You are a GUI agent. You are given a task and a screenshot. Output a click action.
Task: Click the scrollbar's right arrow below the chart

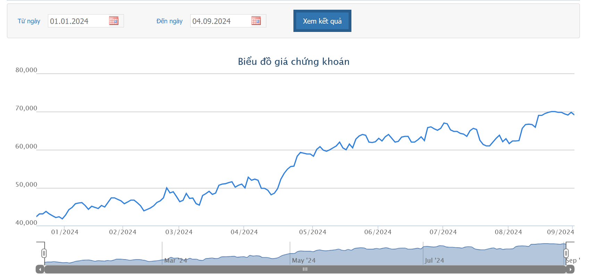570,269
